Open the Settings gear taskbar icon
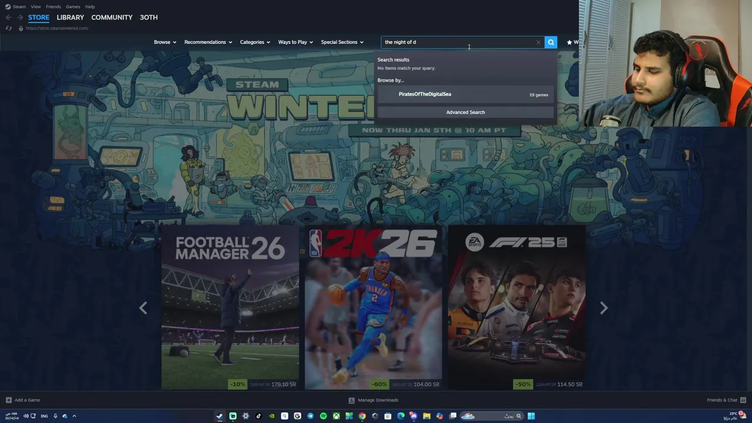The width and height of the screenshot is (752, 423). [x=246, y=416]
